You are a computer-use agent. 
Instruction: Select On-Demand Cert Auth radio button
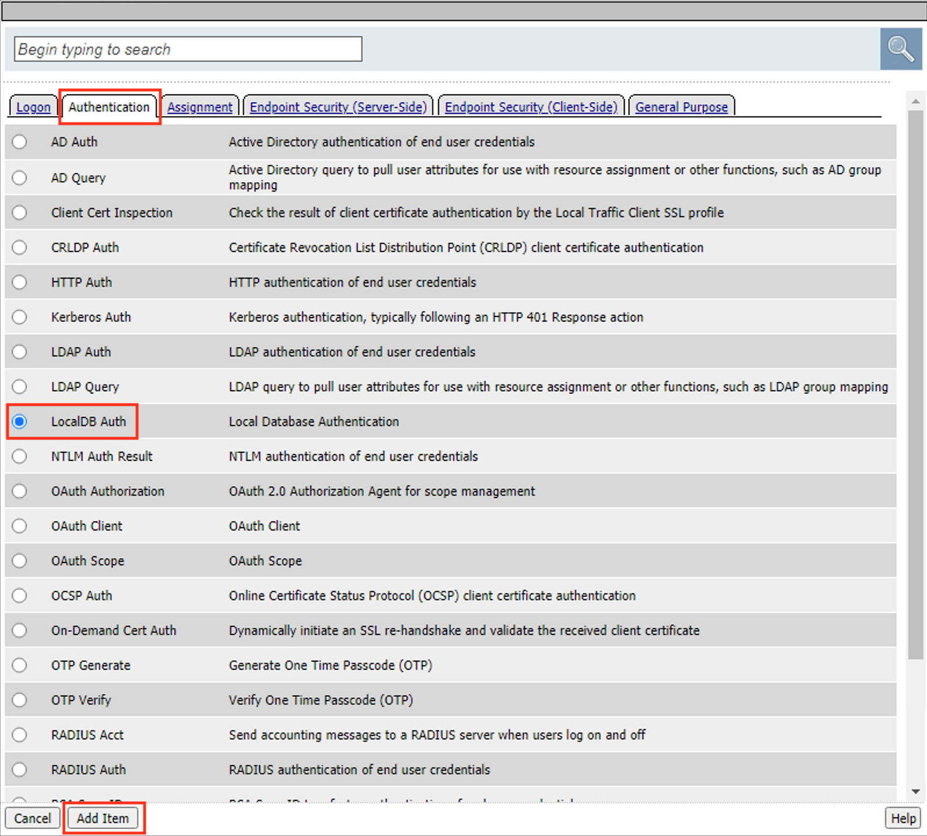click(x=20, y=630)
